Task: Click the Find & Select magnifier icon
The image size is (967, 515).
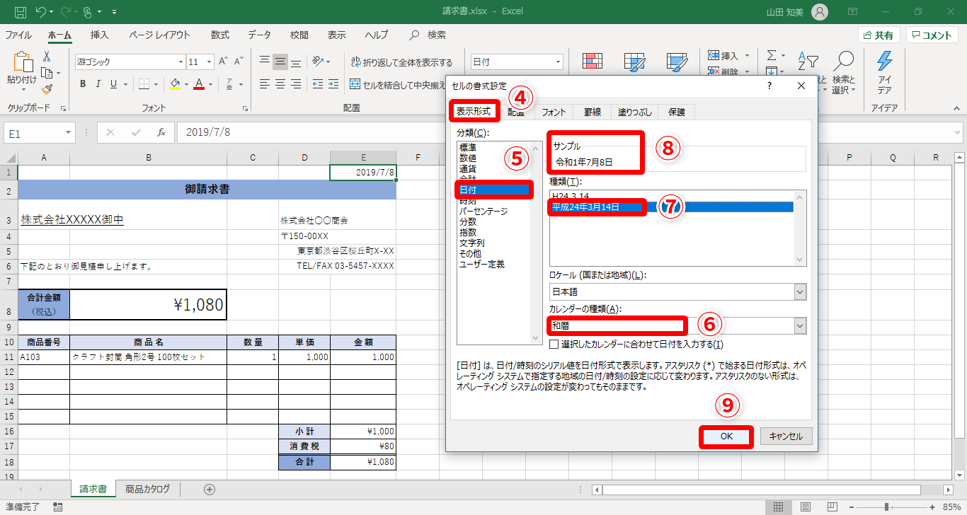Action: (844, 62)
